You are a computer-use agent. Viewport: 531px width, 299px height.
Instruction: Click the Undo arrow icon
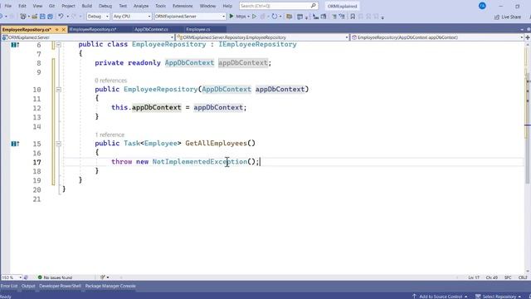pos(61,16)
